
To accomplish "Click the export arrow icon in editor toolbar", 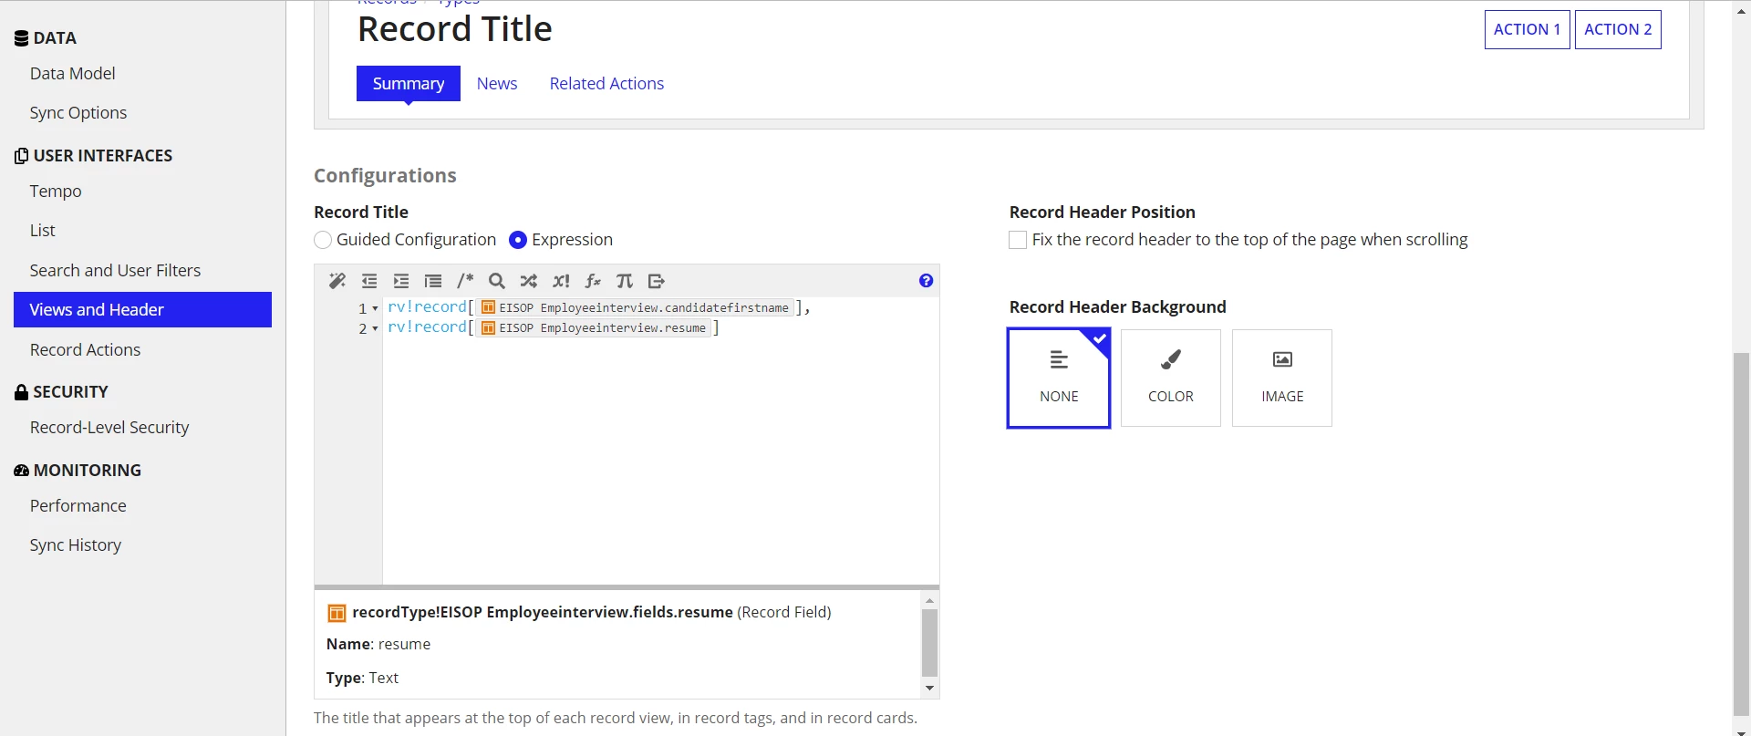I will pyautogui.click(x=657, y=281).
